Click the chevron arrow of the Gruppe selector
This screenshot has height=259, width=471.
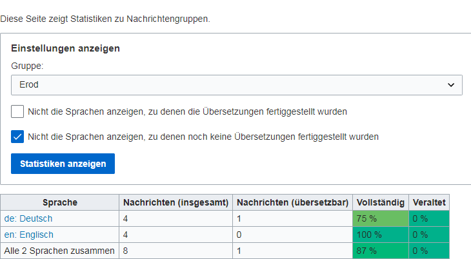(x=451, y=84)
